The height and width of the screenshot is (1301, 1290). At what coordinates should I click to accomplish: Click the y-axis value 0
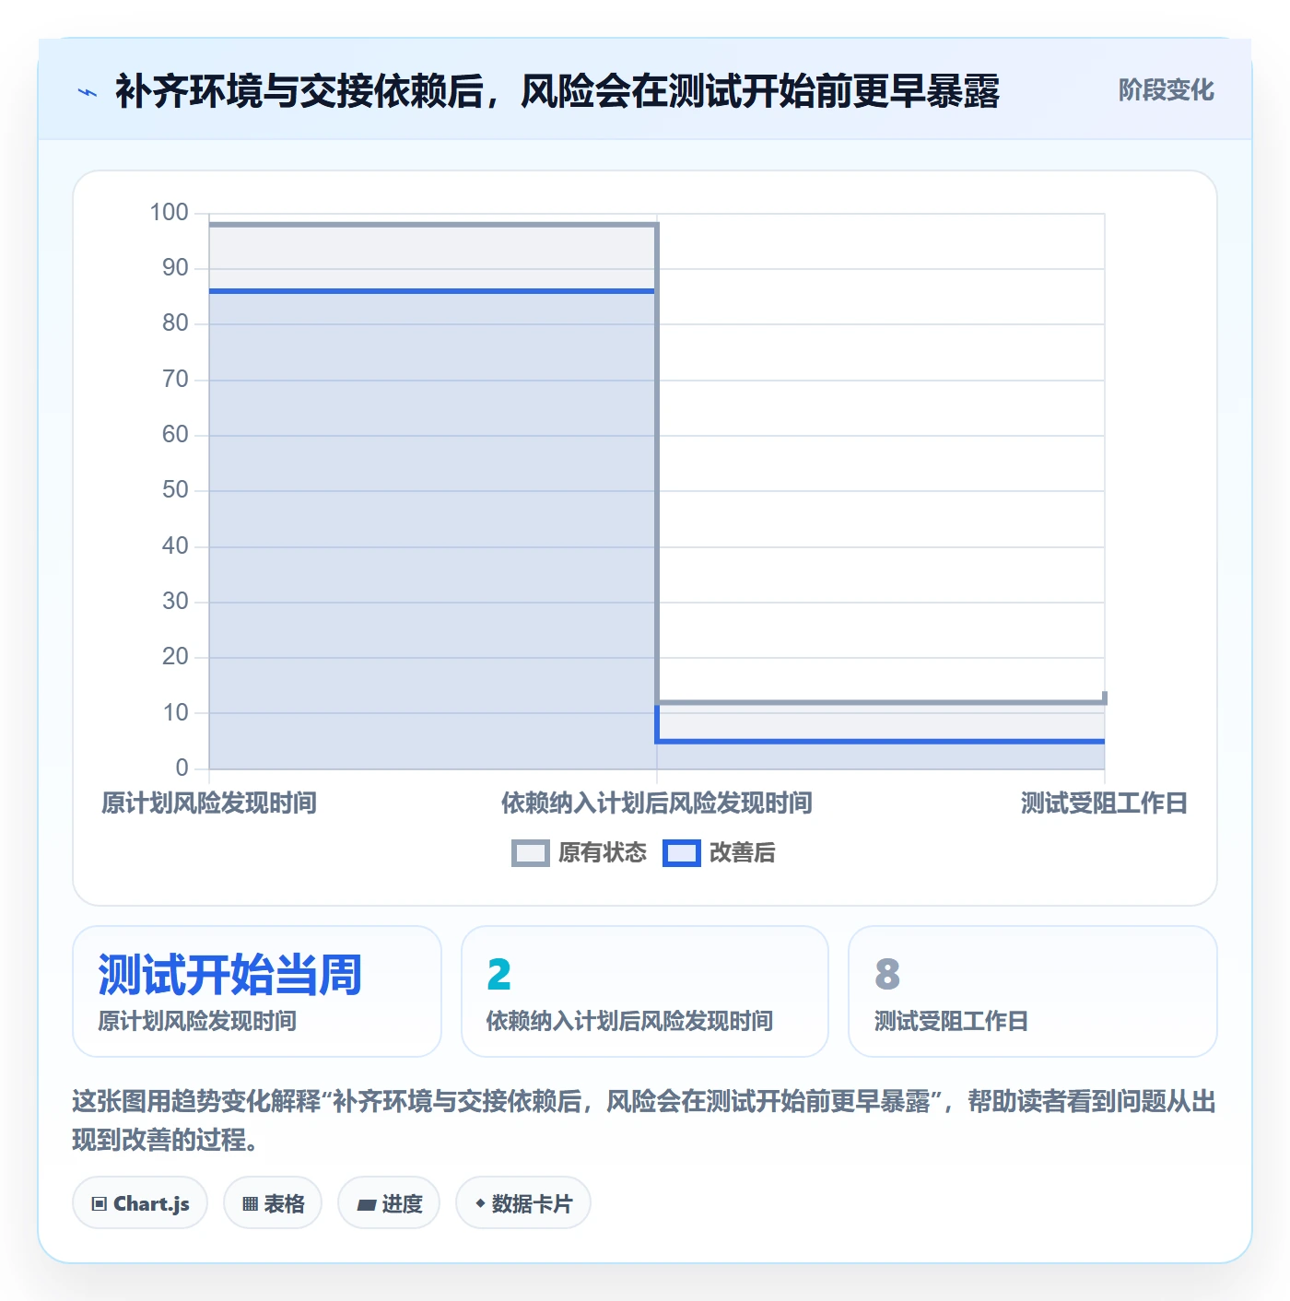click(x=182, y=768)
